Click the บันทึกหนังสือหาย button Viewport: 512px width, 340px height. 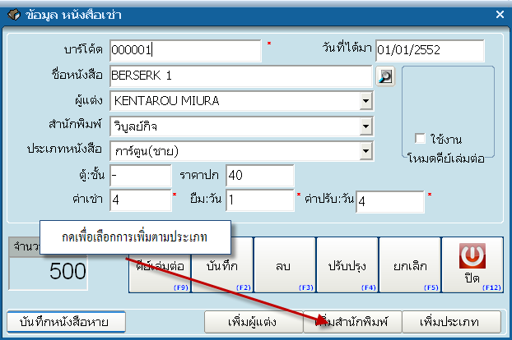point(66,322)
